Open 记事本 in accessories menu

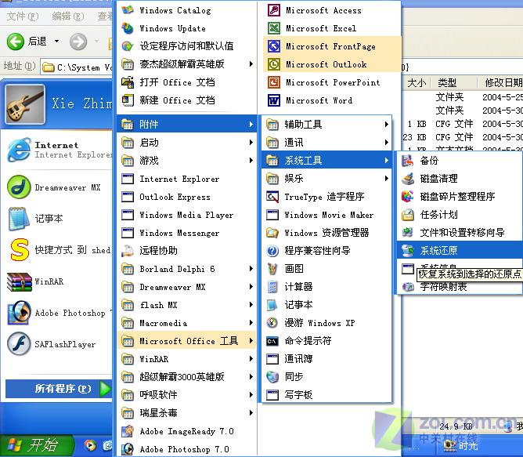click(x=326, y=305)
